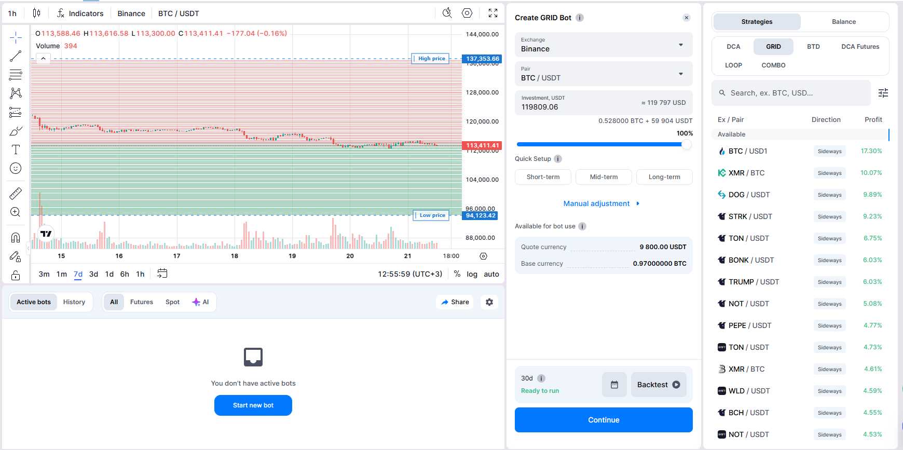Toggle magnet mode for drawings
This screenshot has height=450, width=903.
(x=16, y=238)
